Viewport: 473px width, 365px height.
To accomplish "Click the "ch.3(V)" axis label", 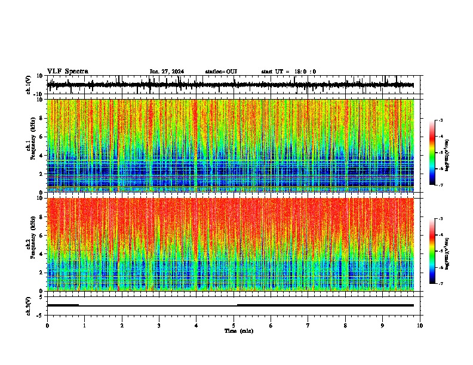I will 29,306.
